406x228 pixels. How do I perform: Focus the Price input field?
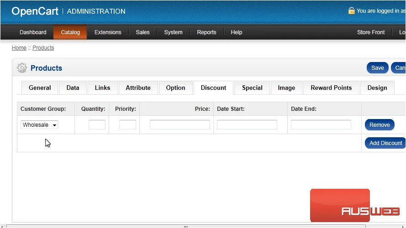[x=179, y=124]
